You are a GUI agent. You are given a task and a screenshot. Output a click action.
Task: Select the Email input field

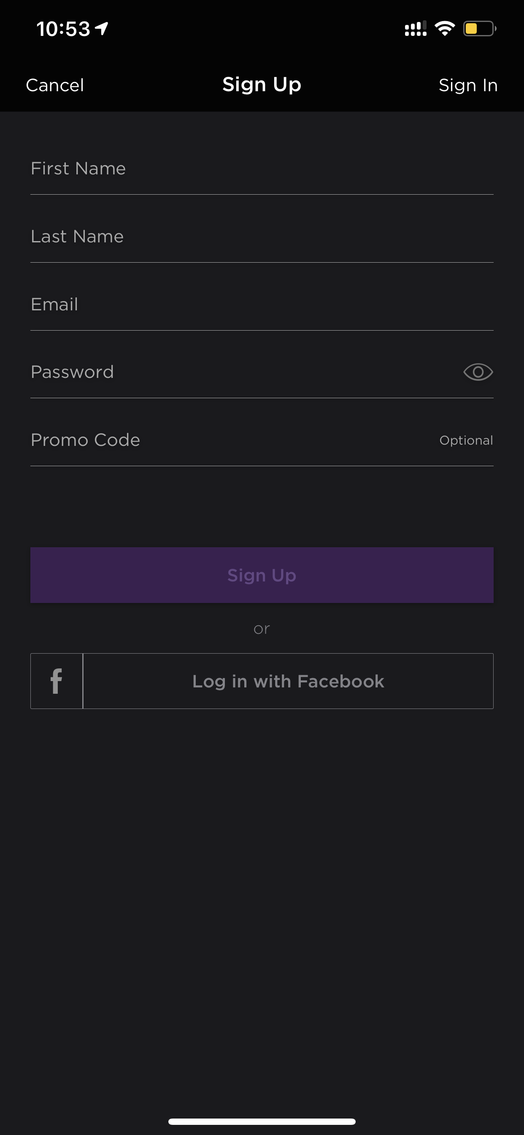point(262,304)
